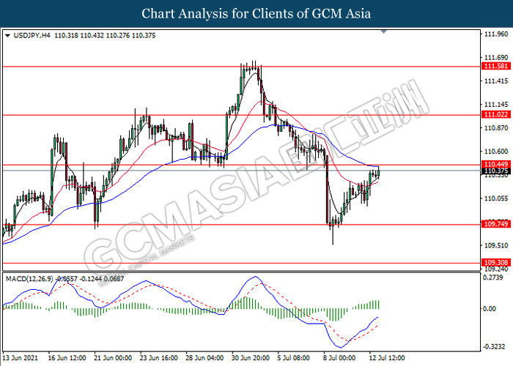The height and width of the screenshot is (366, 513).
Task: Click the 8 Jul 00:00 time label
Action: (339, 358)
